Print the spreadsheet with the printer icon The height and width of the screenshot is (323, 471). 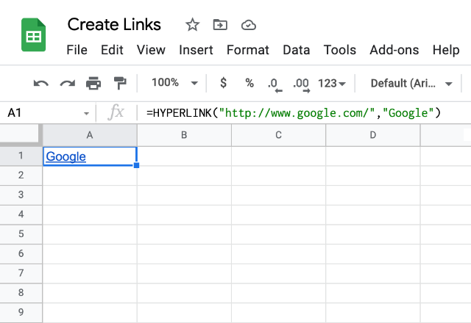93,83
